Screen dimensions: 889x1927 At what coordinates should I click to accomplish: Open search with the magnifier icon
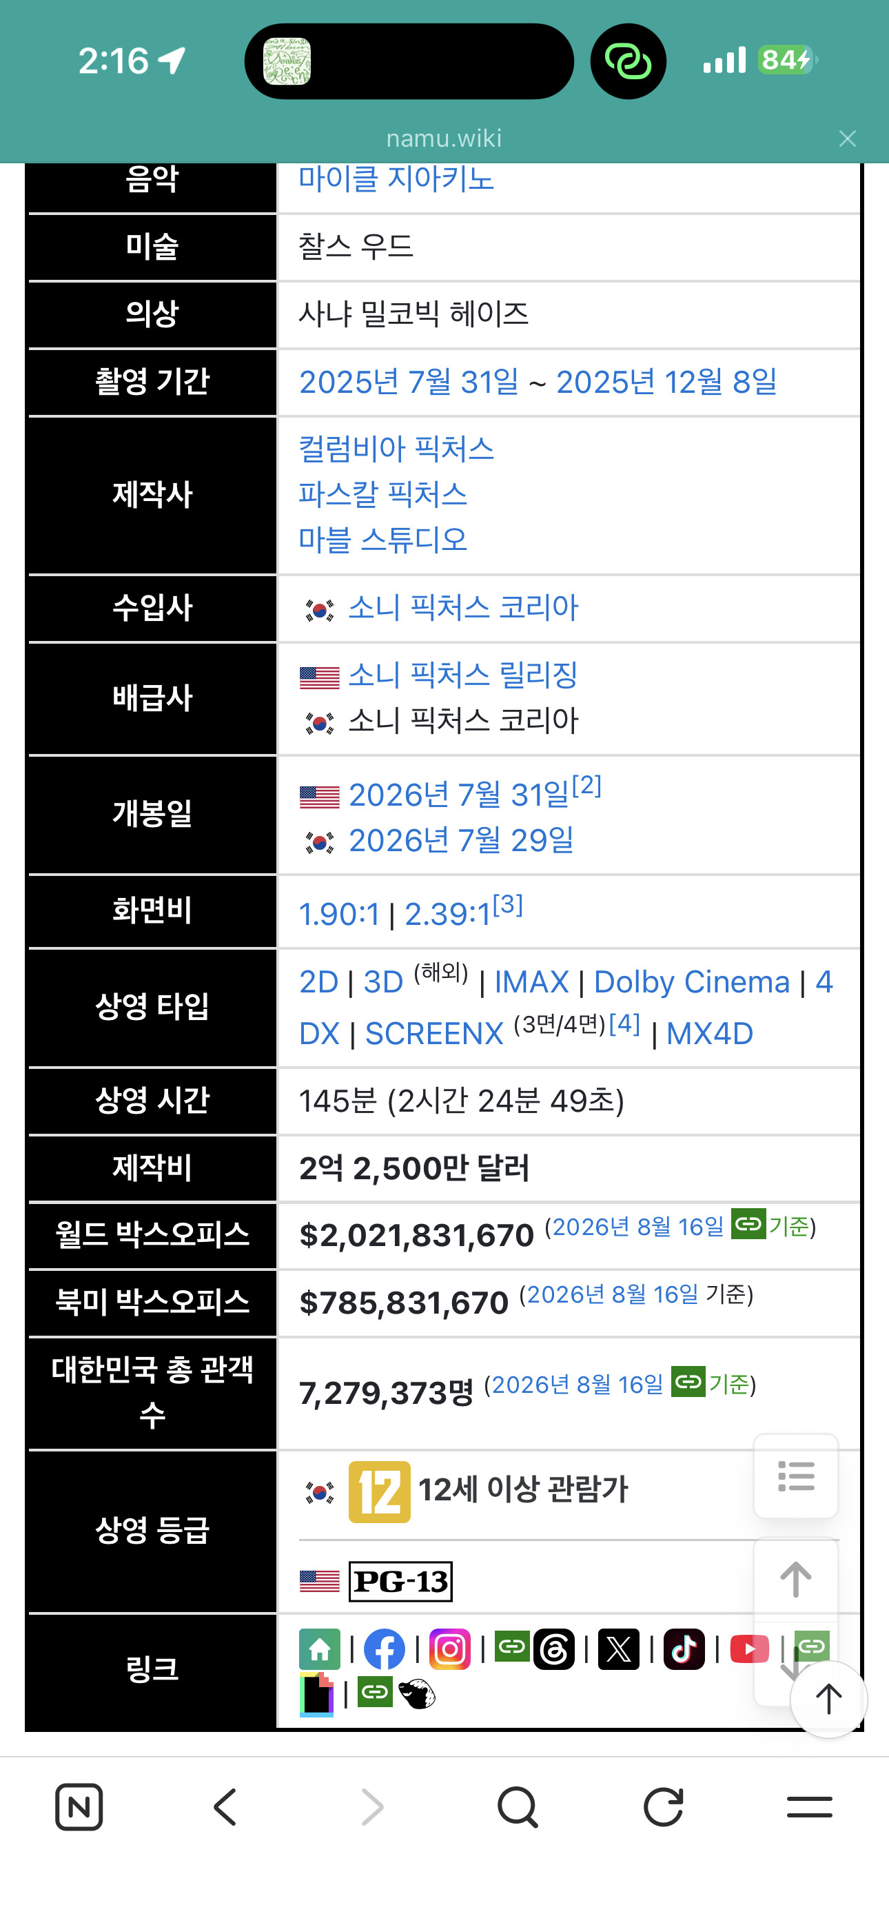point(518,1807)
